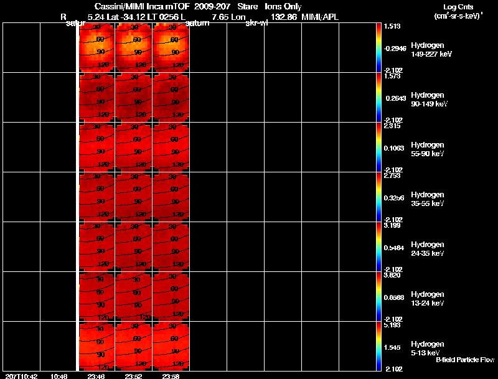This screenshot has height=379, width=498.
Task: Inspect the 5-13 keV hydrogen image at 23:46
Action: 96,346
